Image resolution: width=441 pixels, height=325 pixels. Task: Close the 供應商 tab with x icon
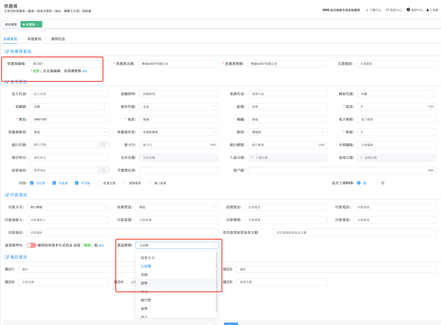point(38,24)
